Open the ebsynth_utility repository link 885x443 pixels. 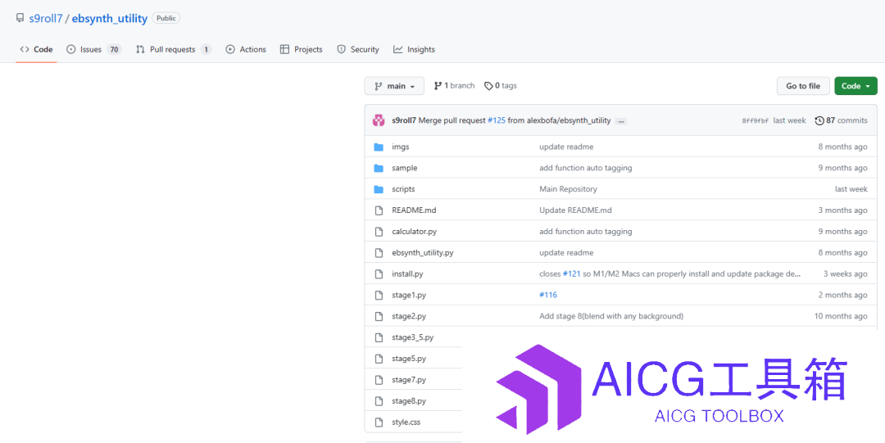click(110, 19)
